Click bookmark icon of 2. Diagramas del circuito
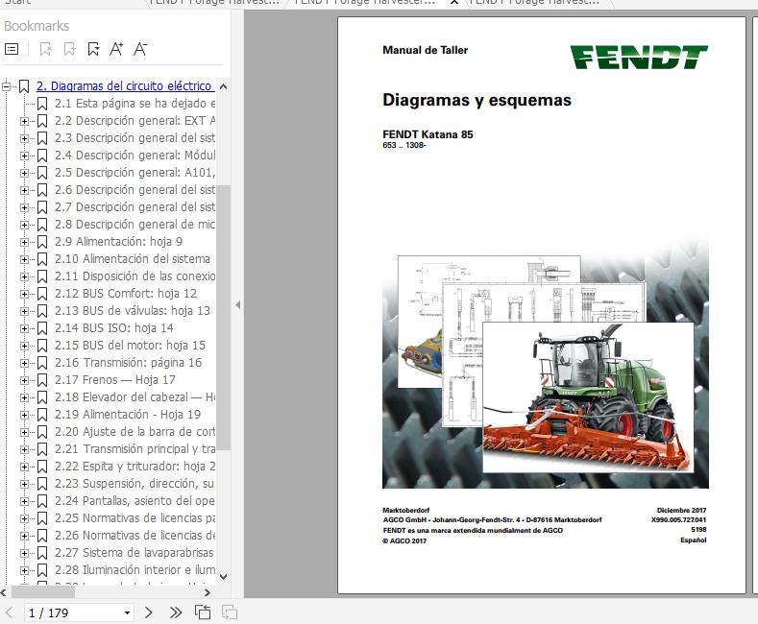758x624 pixels. [24, 86]
